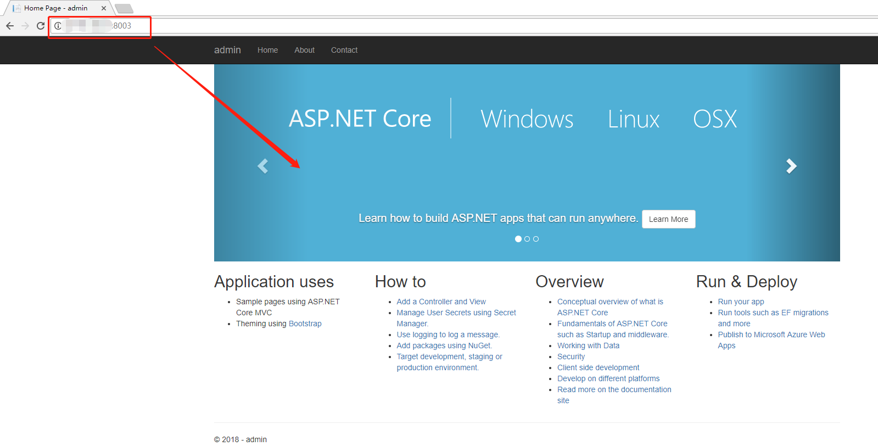Click the Run & Deploy heading
878x446 pixels.
[x=747, y=282]
